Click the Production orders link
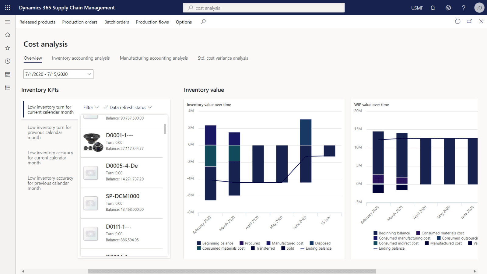The width and height of the screenshot is (487, 274). pyautogui.click(x=80, y=22)
